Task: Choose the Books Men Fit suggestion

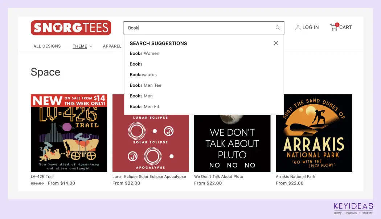Action: pyautogui.click(x=144, y=106)
